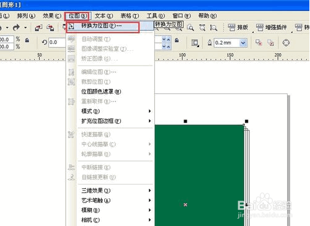Expand the 艺术笔触 submenu arrow
Screen dimensions: 310x226
150,200
